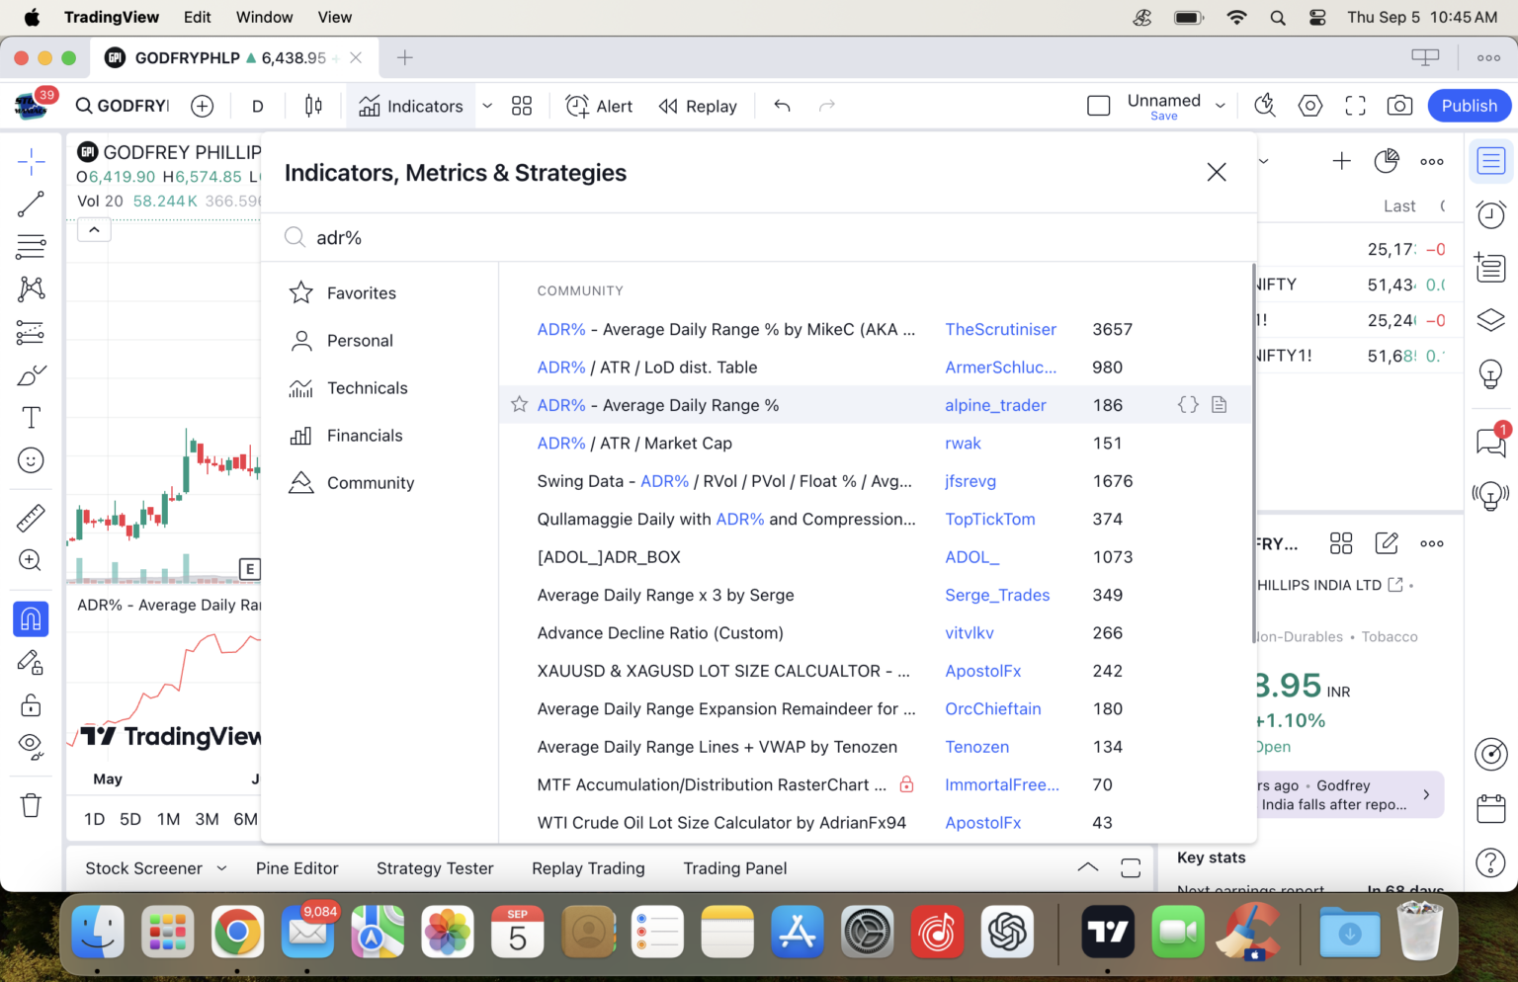Image resolution: width=1518 pixels, height=982 pixels.
Task: Favorite the ADR% Average Daily Range script
Action: point(519,405)
